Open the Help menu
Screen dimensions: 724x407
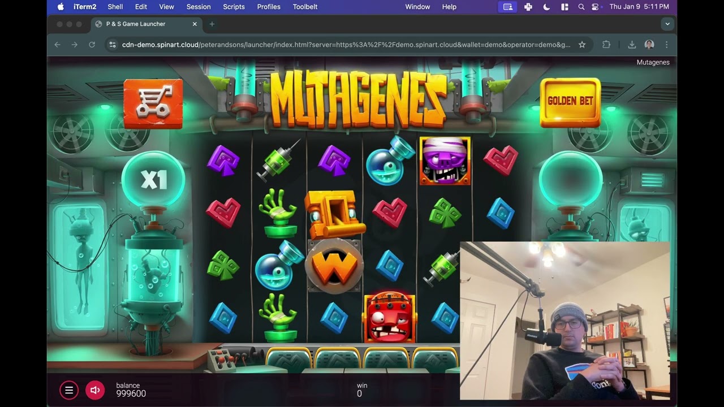pyautogui.click(x=449, y=7)
